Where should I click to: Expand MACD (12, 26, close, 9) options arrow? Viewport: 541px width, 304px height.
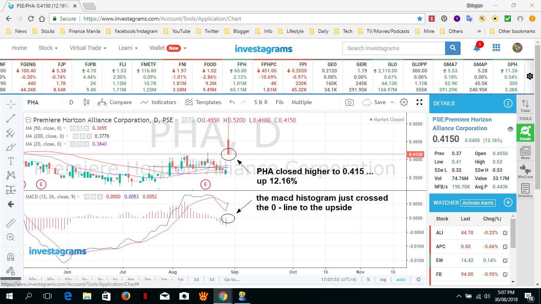pos(78,197)
